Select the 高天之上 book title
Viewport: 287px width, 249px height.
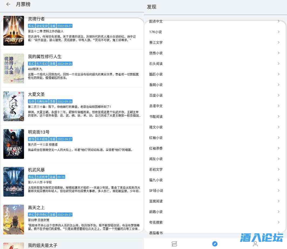(36, 208)
